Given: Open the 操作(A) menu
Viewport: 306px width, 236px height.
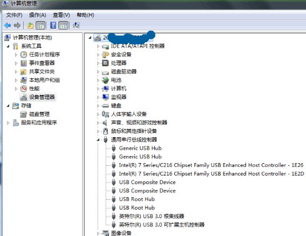Looking at the screenshot, I should [x=37, y=15].
